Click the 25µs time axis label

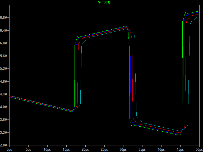coord(104,150)
